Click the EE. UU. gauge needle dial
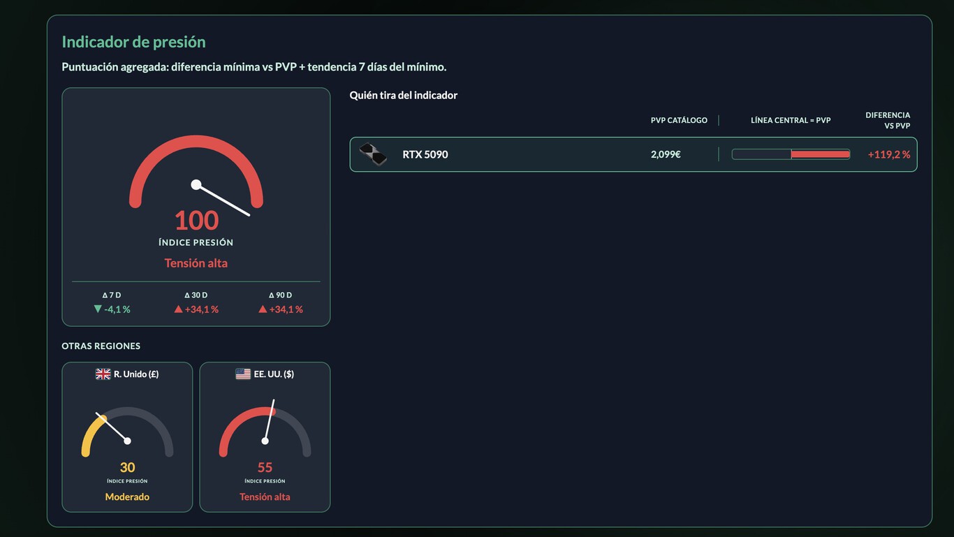This screenshot has width=954, height=537. coord(265,429)
